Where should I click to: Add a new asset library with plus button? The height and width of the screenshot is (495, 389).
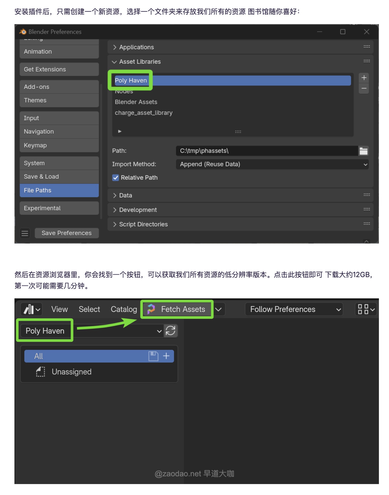364,78
